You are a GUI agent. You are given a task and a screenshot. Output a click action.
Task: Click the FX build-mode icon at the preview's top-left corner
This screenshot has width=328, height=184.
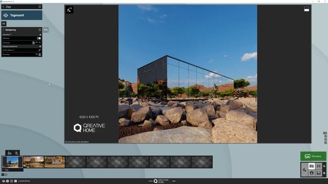pos(70,10)
